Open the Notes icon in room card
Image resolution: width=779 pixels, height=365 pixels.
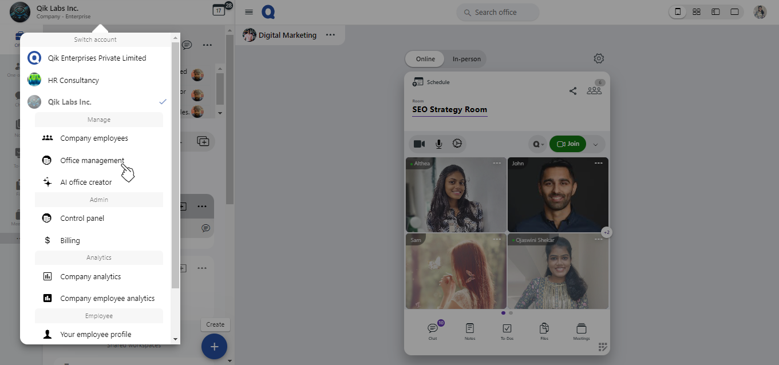click(x=470, y=329)
